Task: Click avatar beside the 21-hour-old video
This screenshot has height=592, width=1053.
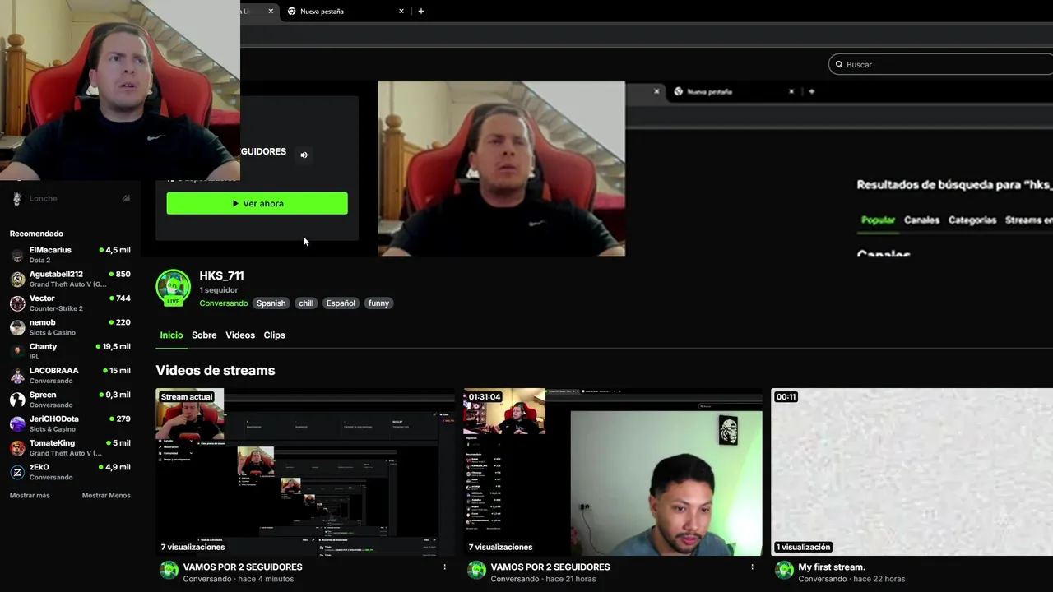Action: click(476, 570)
